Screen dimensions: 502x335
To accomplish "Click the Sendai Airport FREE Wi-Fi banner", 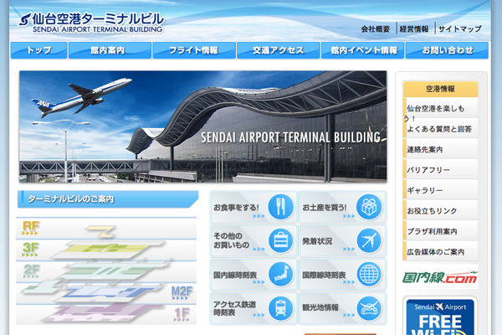I will 440,317.
